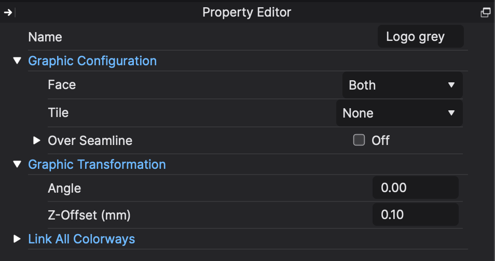
Task: Open the Face dropdown showing Both
Action: 403,85
